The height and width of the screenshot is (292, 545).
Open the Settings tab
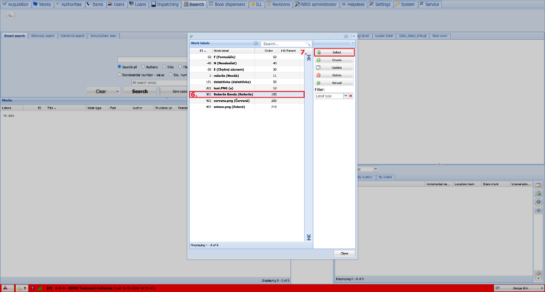tap(380, 4)
